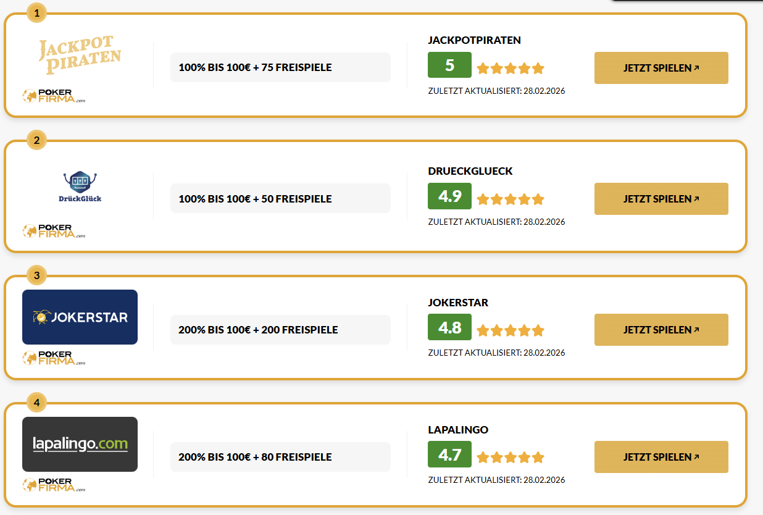This screenshot has height=515, width=763.
Task: Select the 200% bis 100€ + 200 Freispiele offer
Action: pos(280,330)
